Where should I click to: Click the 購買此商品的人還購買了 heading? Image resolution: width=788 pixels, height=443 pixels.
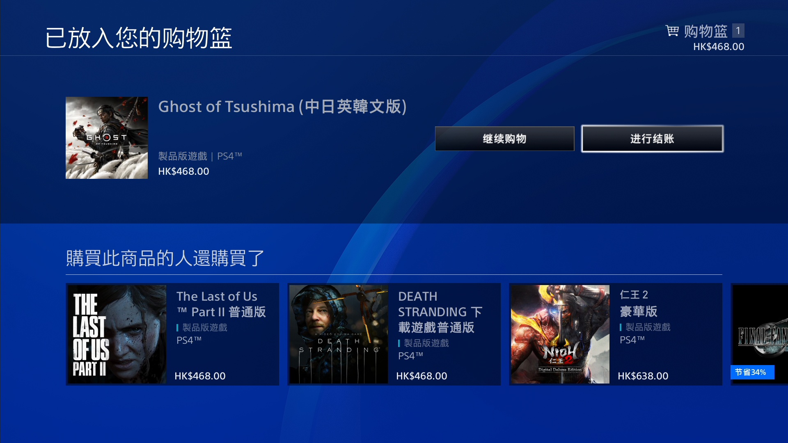[165, 258]
